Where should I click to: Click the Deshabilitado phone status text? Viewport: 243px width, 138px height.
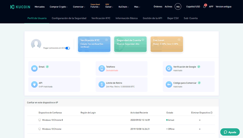pyautogui.click(x=112, y=71)
